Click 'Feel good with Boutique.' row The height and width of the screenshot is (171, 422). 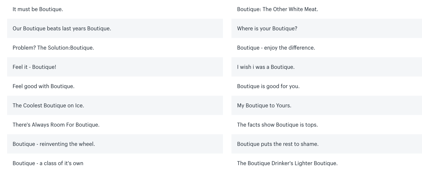(43, 86)
